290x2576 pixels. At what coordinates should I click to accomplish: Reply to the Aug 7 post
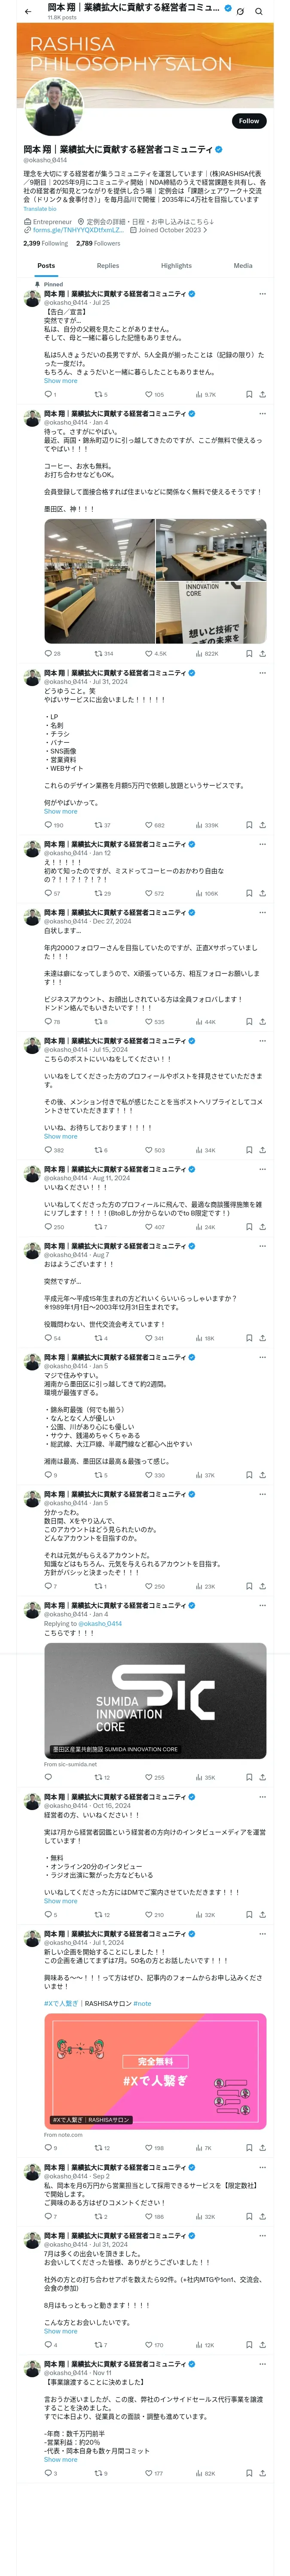[x=48, y=1338]
